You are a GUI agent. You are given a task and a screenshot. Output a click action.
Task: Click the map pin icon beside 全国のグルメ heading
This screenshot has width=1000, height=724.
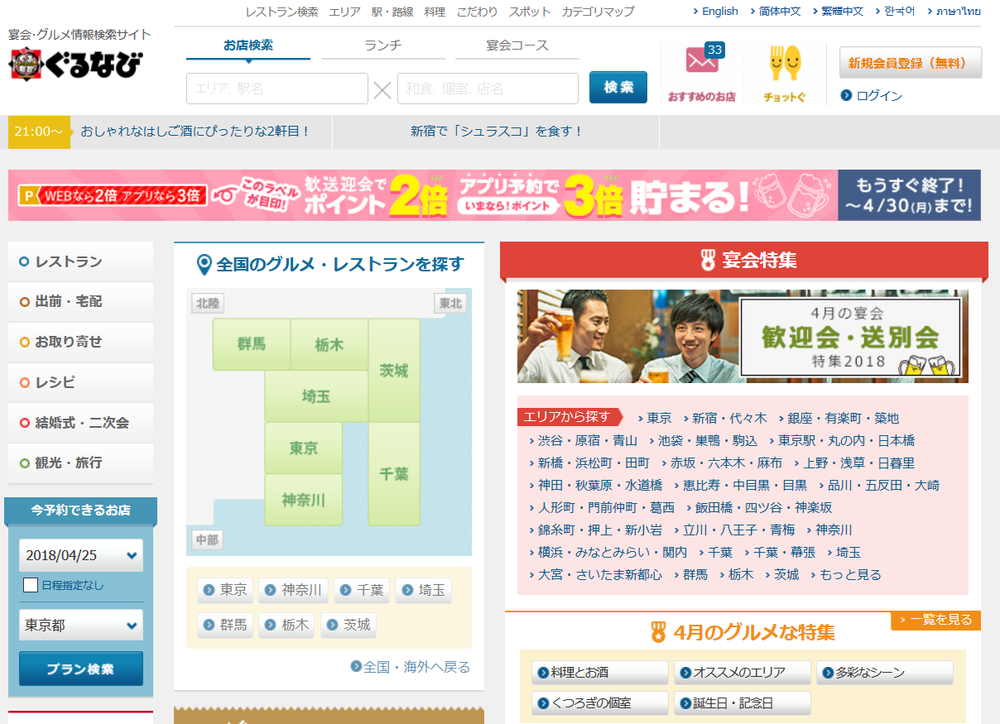204,265
